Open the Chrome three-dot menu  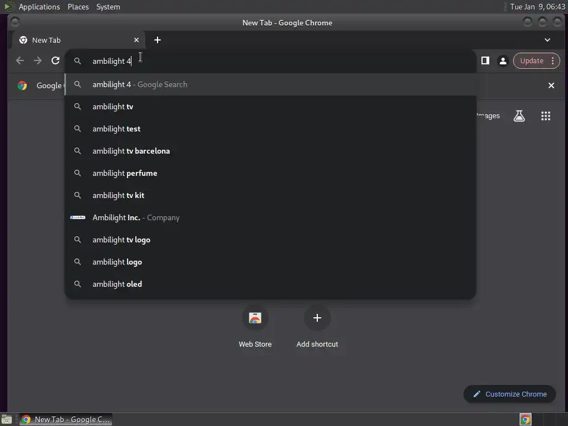[x=553, y=61]
